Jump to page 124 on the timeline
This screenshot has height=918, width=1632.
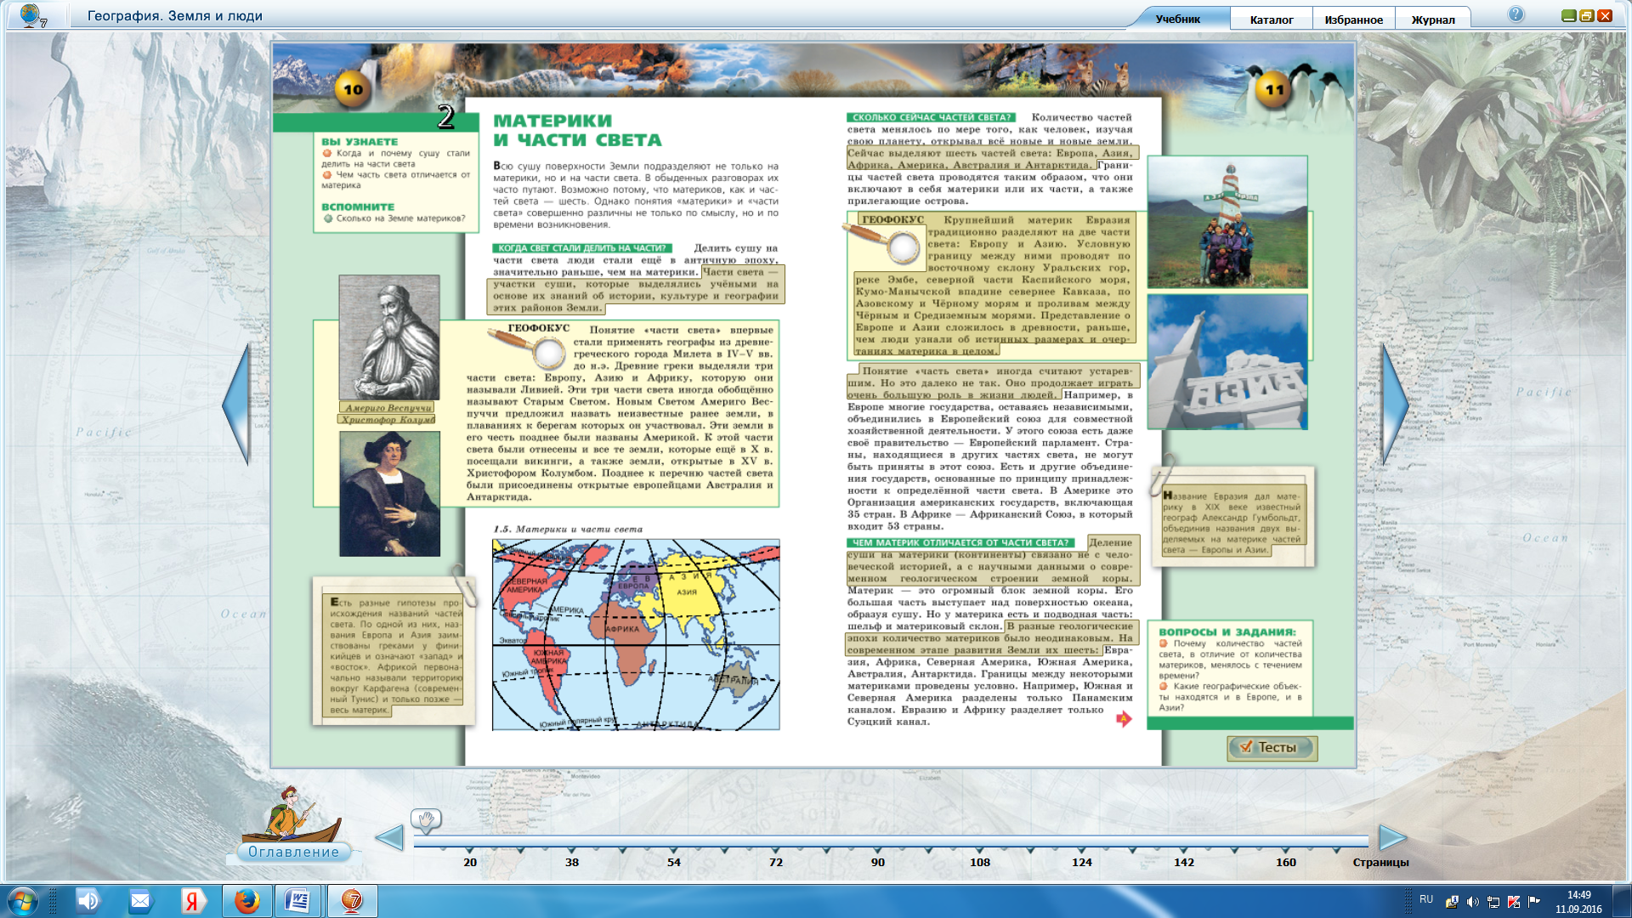pos(1082,862)
